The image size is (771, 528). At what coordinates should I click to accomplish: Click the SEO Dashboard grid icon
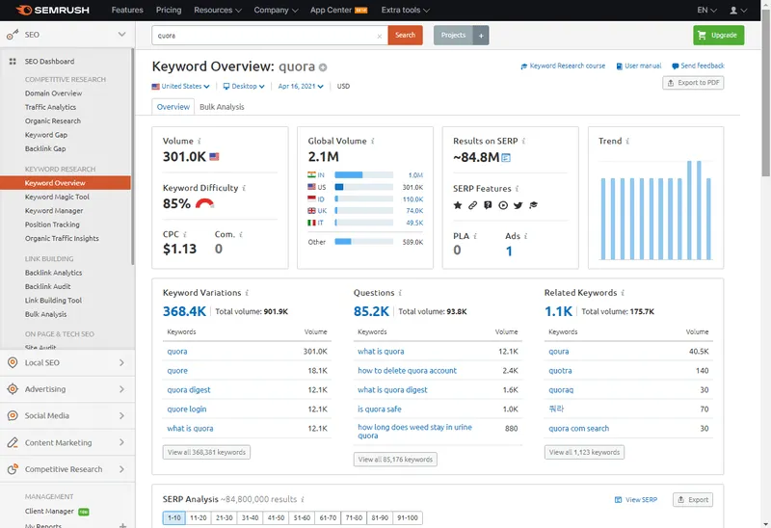pos(13,62)
